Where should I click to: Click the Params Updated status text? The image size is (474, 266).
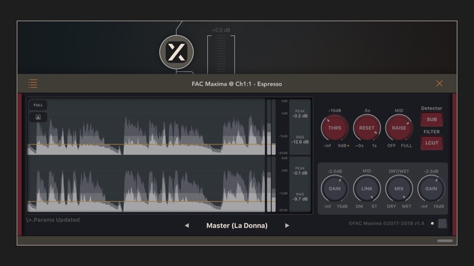click(53, 220)
